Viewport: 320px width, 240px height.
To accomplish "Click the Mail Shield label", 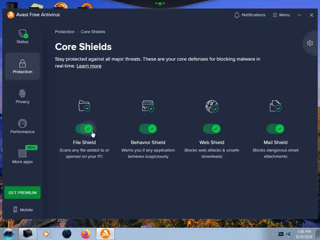I will pyautogui.click(x=276, y=142).
